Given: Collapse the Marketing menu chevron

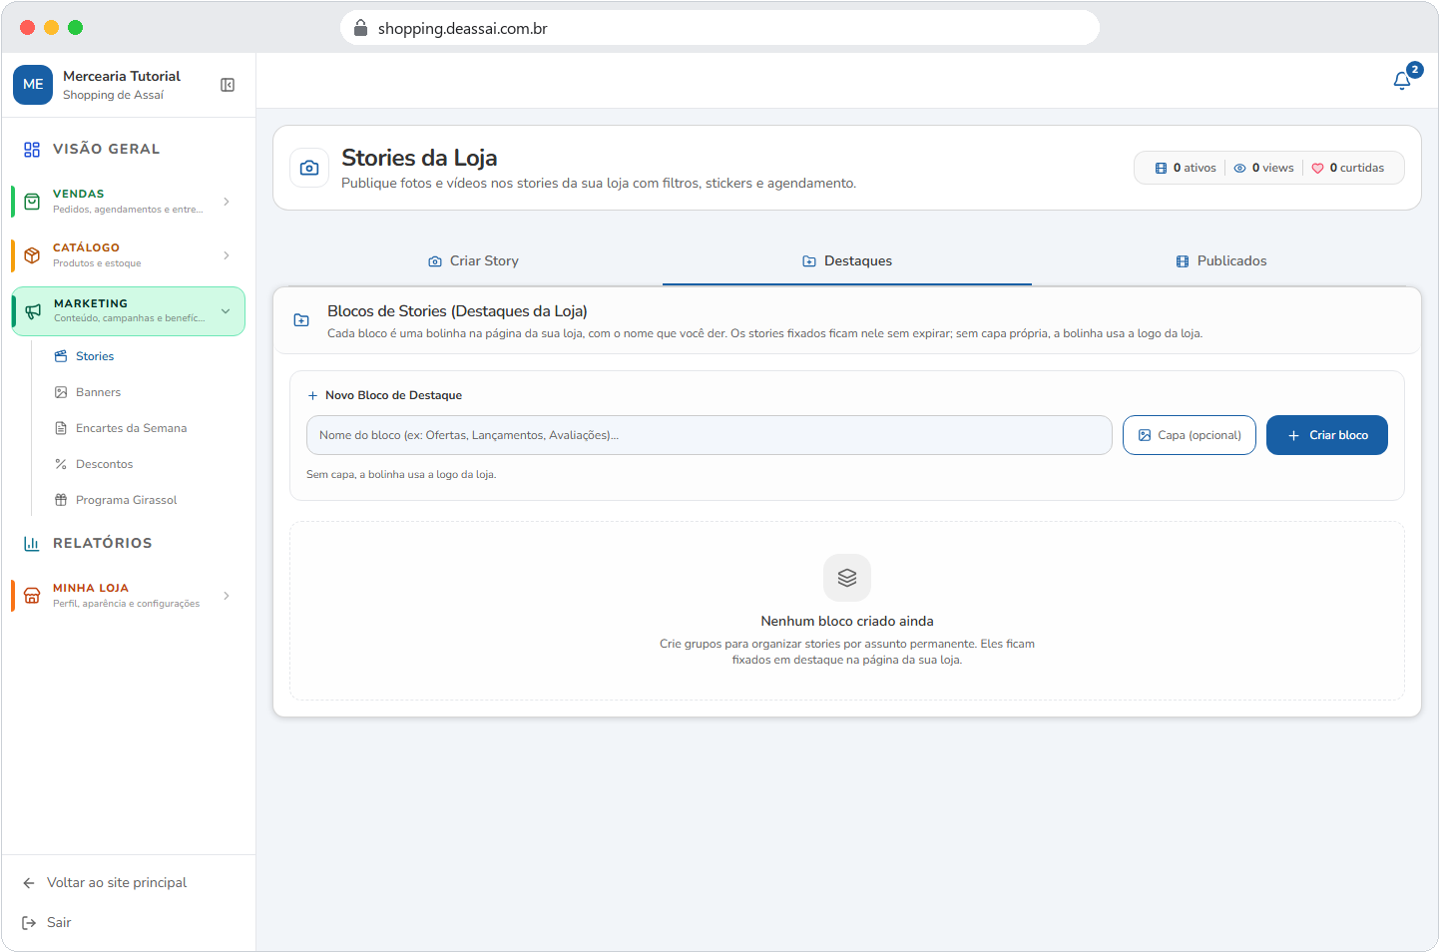Looking at the screenshot, I should 226,311.
